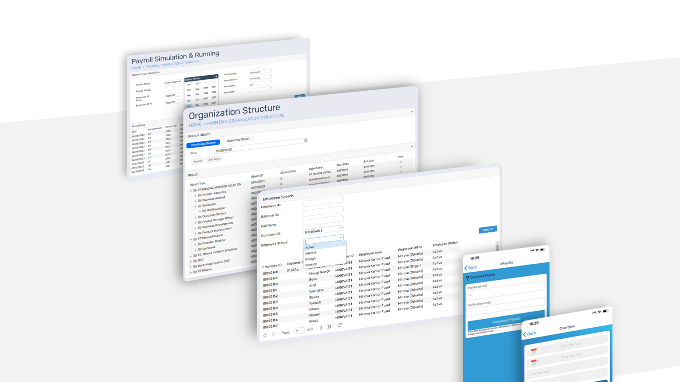Expand the Business Analyst tree node
This screenshot has height=382, width=680.
tap(195, 201)
